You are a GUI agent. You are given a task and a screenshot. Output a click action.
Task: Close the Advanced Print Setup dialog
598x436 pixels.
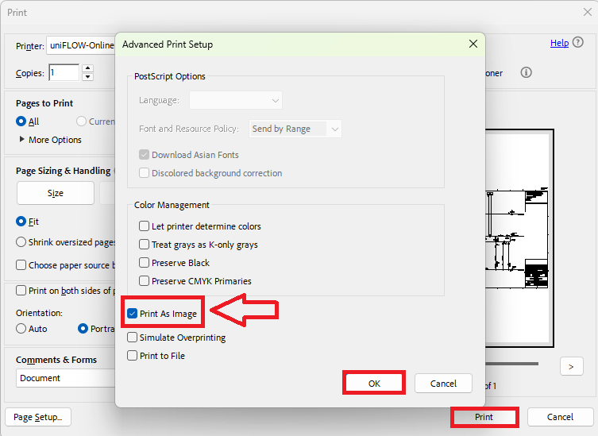pos(473,44)
